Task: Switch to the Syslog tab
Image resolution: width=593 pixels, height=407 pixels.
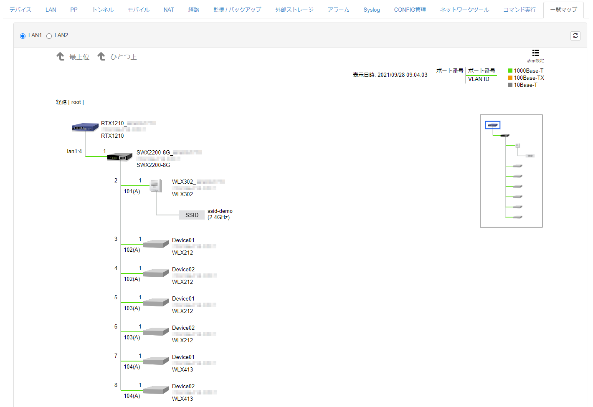Action: 371,10
